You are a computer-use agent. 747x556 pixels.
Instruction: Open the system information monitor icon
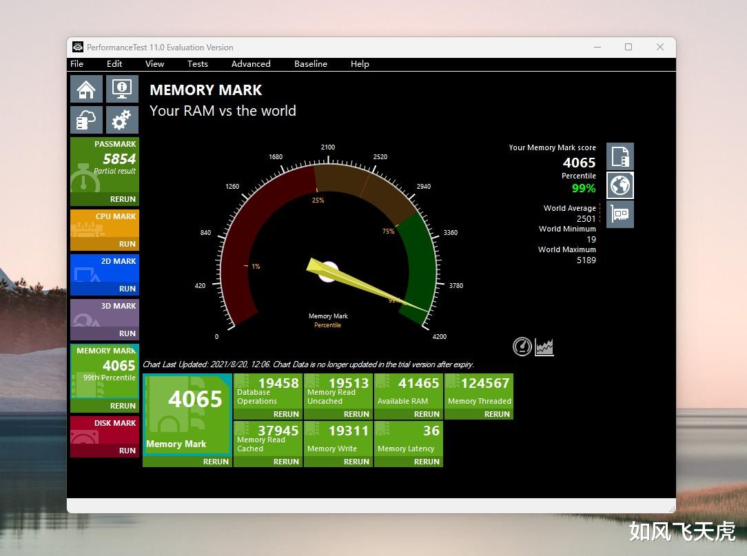[x=122, y=89]
